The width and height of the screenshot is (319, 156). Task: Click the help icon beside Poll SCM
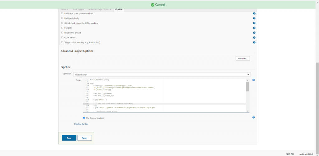coord(254,28)
